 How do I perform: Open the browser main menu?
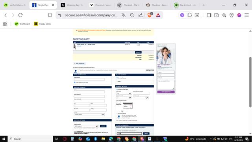click(x=246, y=15)
